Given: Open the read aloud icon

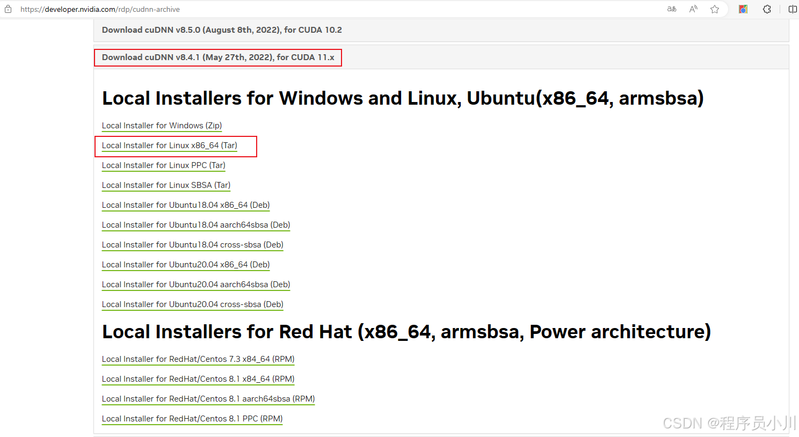Looking at the screenshot, I should coord(693,9).
